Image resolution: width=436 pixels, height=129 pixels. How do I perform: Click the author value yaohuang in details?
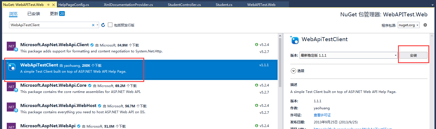click(x=322, y=108)
